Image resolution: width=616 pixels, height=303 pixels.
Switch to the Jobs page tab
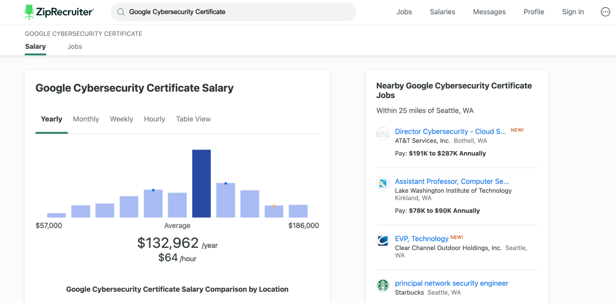[75, 47]
